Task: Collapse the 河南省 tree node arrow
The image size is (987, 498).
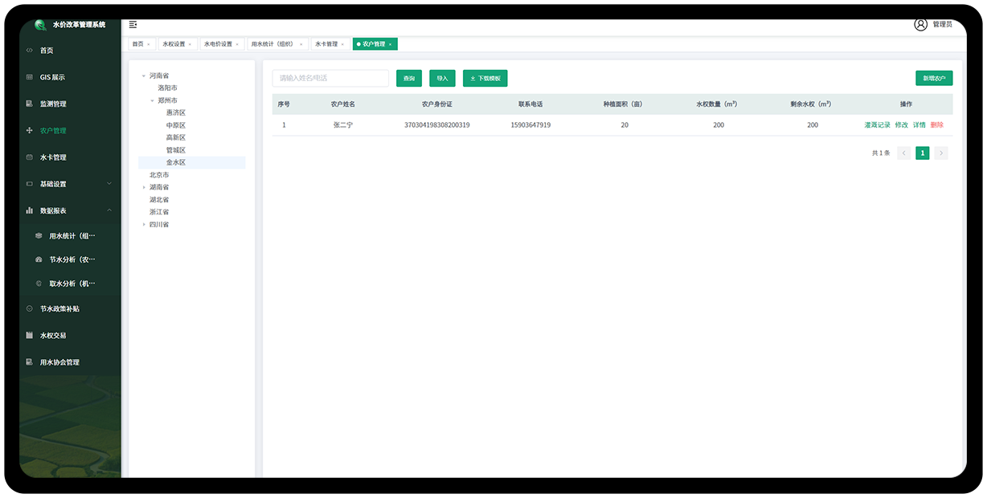Action: pyautogui.click(x=144, y=76)
